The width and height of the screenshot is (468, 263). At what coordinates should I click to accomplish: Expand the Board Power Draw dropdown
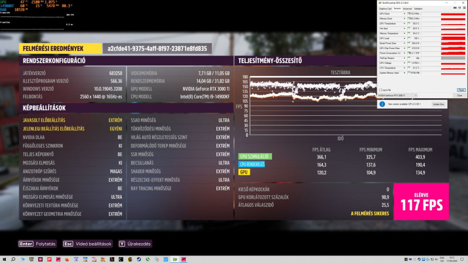(x=404, y=43)
